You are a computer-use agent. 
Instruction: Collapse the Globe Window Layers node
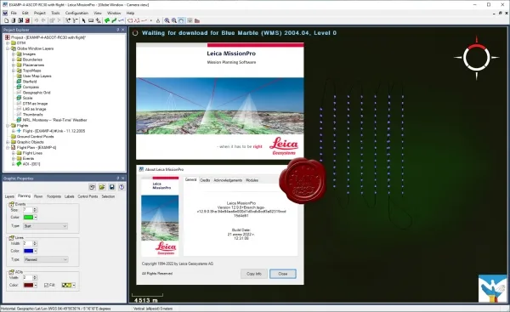coord(8,48)
